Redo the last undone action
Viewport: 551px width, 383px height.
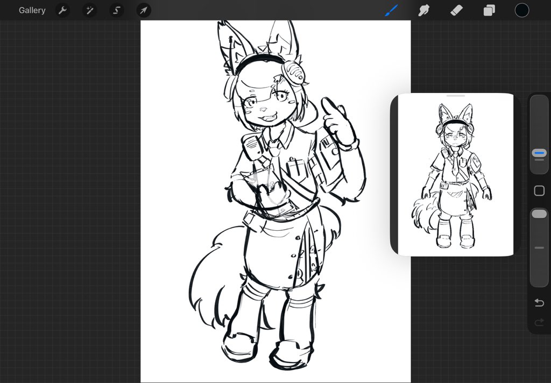(x=539, y=322)
